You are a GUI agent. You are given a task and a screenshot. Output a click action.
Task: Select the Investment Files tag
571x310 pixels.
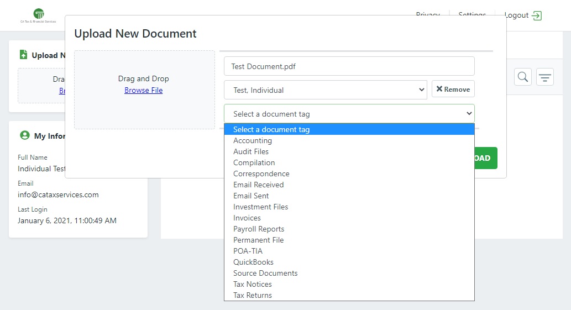click(349, 207)
